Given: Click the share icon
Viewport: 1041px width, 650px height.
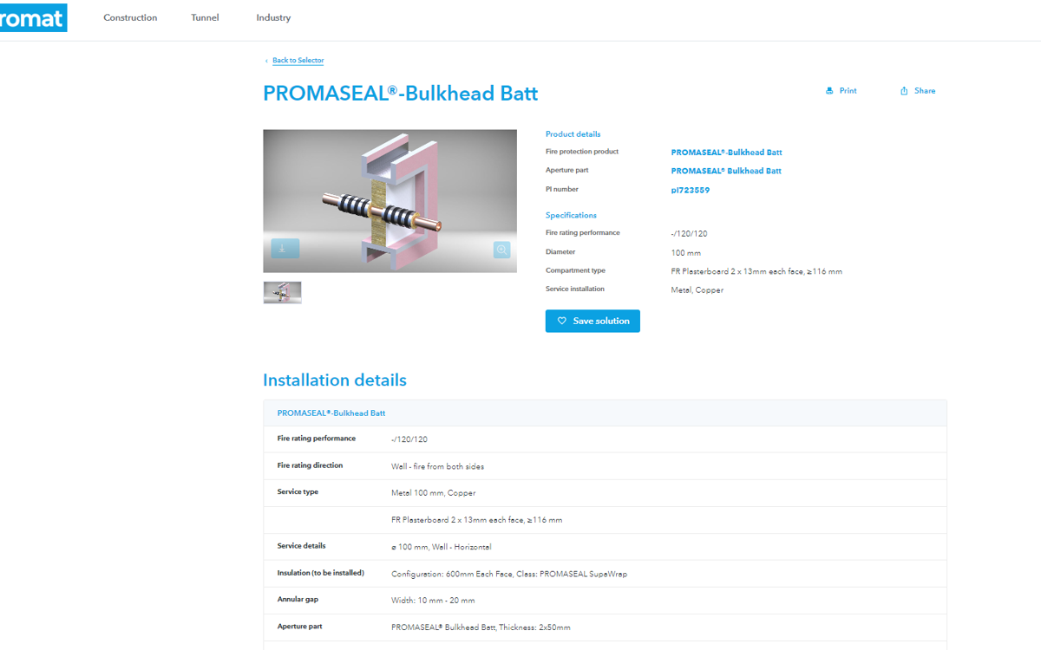Looking at the screenshot, I should pos(904,91).
